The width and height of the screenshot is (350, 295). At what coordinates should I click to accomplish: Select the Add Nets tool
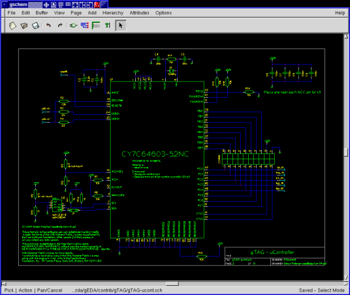click(85, 25)
